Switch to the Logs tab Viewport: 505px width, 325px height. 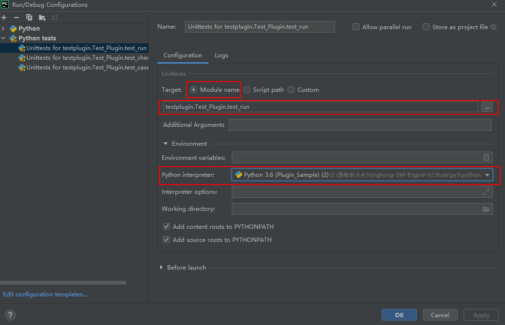pos(222,55)
